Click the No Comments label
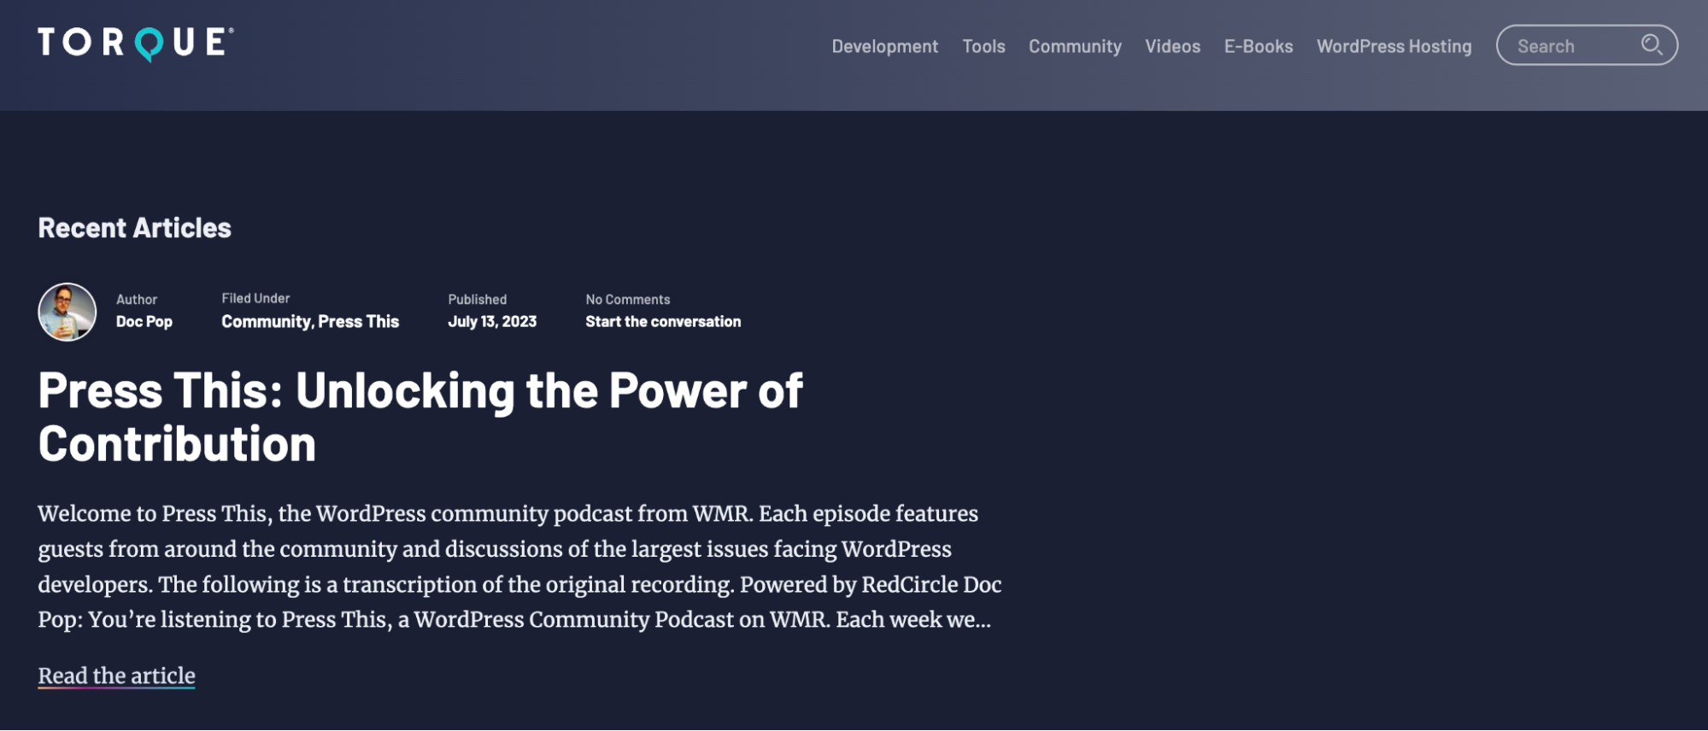 coord(627,300)
